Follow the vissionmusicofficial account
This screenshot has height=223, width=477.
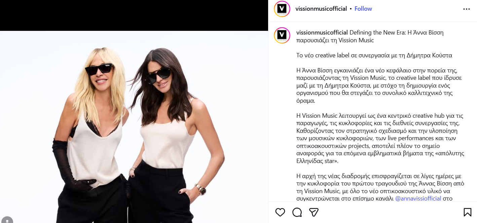363,9
